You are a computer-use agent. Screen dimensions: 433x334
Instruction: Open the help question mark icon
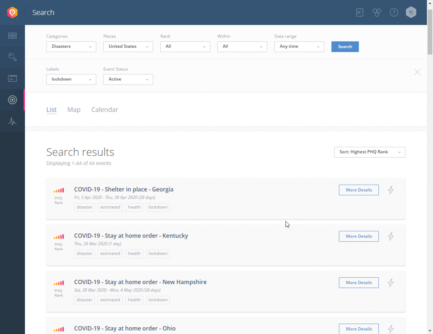[394, 12]
